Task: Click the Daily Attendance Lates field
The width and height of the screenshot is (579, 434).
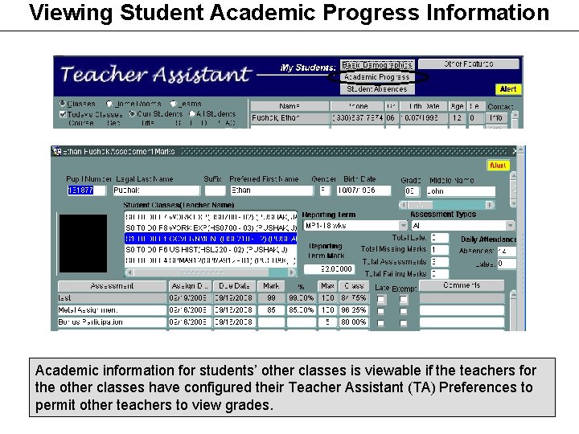Action: coord(507,264)
